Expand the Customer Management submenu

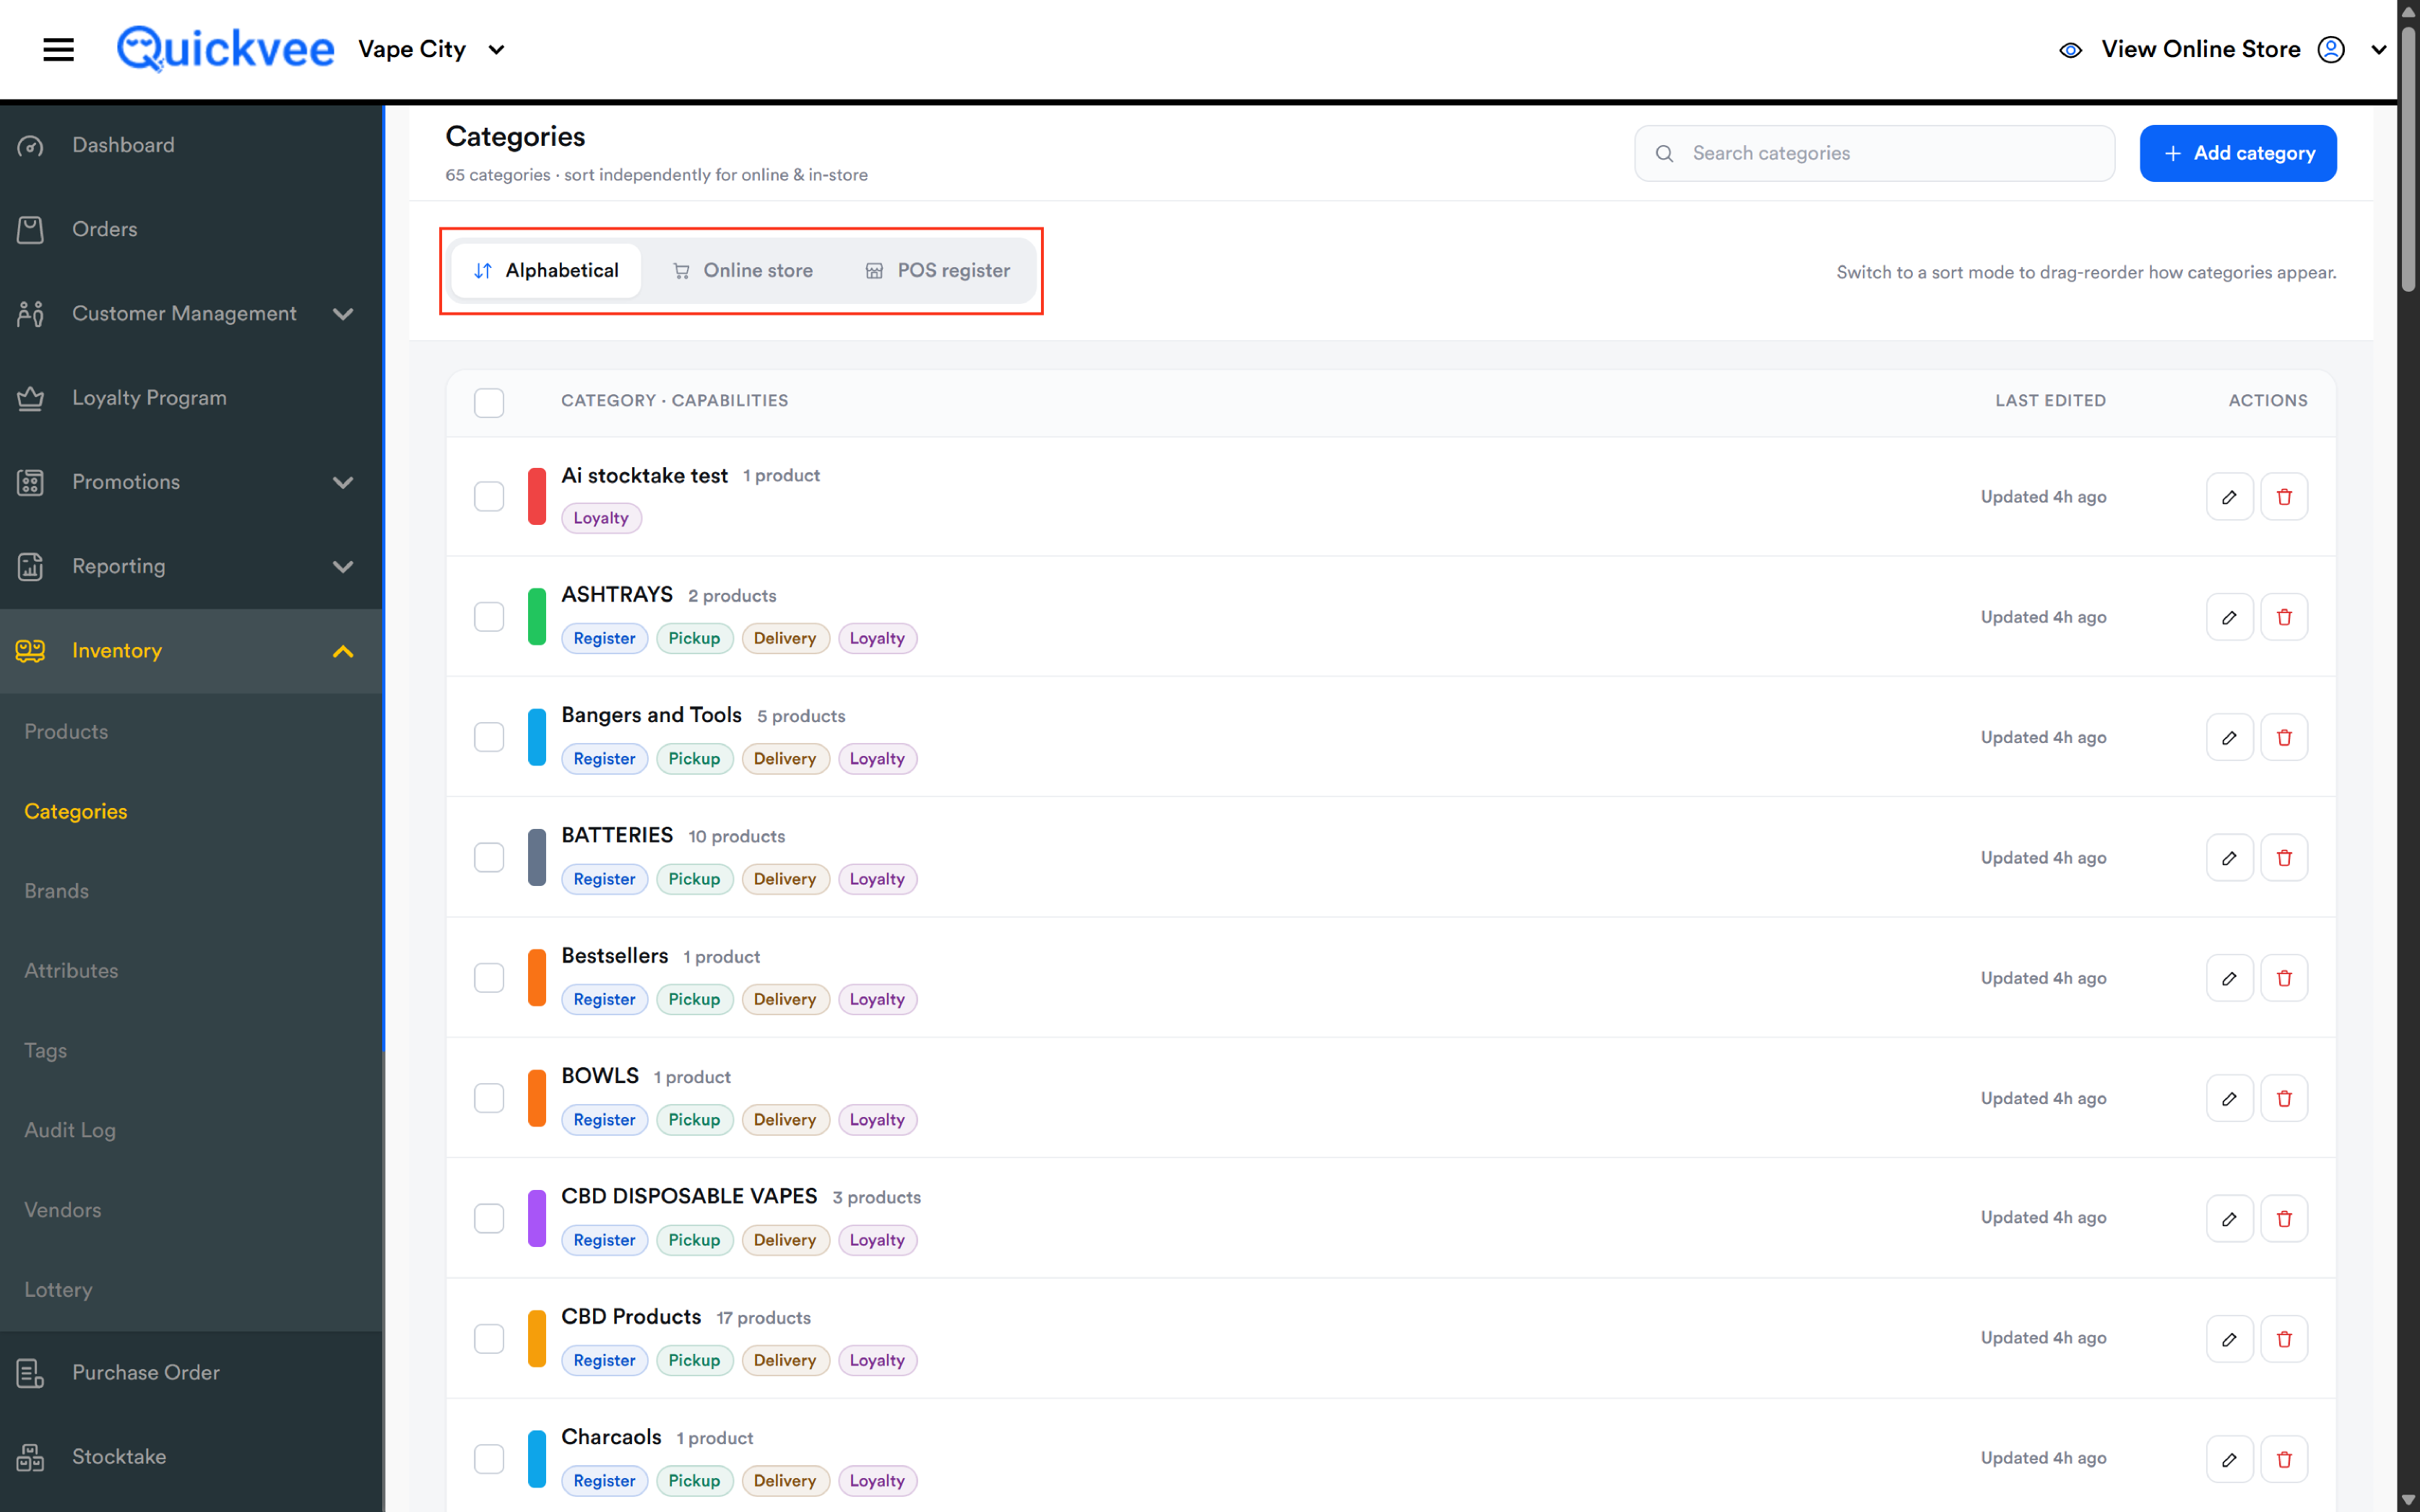pyautogui.click(x=343, y=314)
